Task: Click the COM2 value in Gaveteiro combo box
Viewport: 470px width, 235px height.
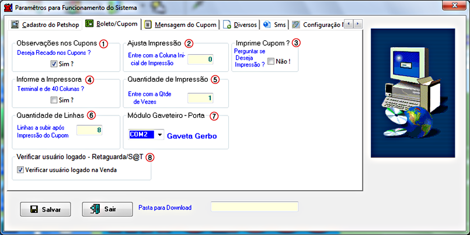Action: tap(142, 135)
